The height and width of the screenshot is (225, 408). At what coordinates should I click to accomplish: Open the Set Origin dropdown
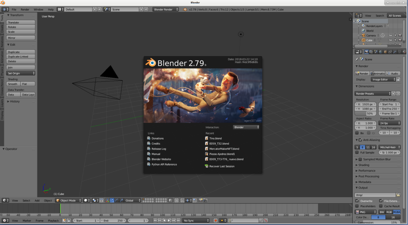point(21,73)
